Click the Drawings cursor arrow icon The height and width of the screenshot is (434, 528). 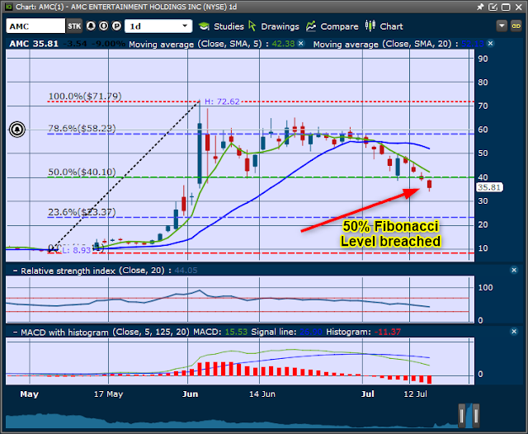[252, 26]
